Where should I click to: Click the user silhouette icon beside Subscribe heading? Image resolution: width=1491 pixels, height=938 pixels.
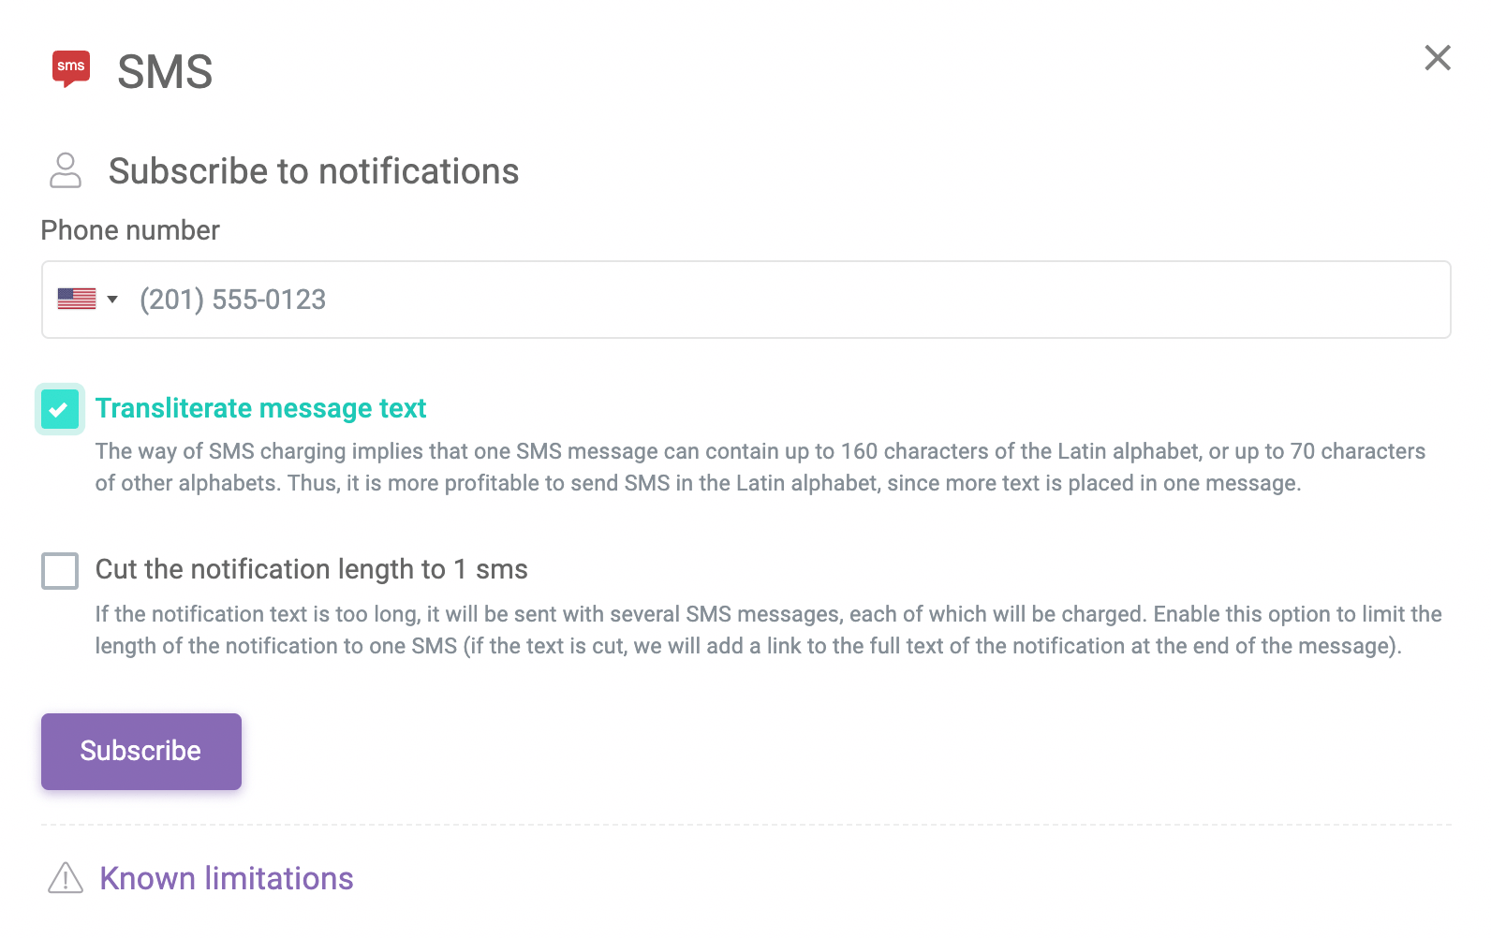(66, 170)
